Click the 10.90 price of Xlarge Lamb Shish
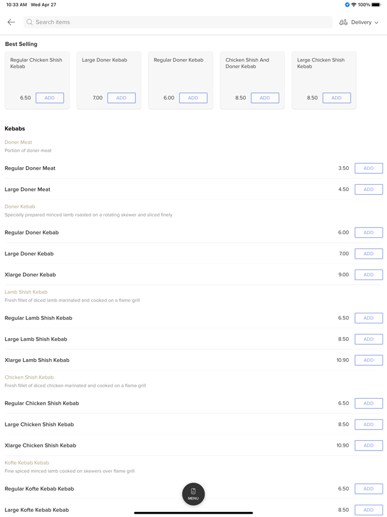387x517 pixels. 343,360
